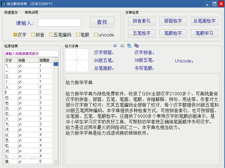225x168 pixels.
Task: Select the 已 row in results
Action: (x=28, y=108)
